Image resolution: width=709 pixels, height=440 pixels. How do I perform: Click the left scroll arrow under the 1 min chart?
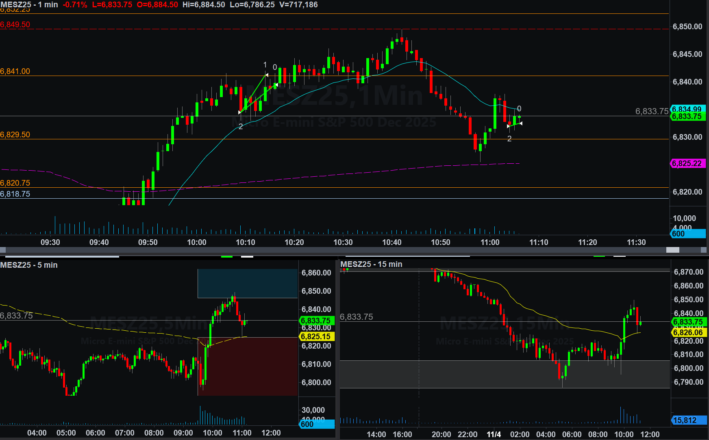pos(2,250)
